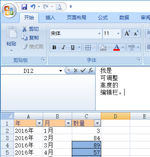Click the 格式刷 format painter
150x157 pixels.
pyautogui.click(x=33, y=47)
